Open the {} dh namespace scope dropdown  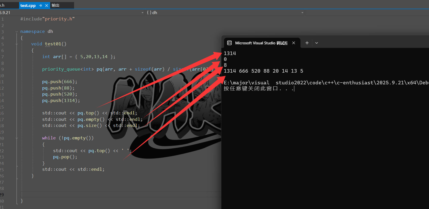coord(225,12)
